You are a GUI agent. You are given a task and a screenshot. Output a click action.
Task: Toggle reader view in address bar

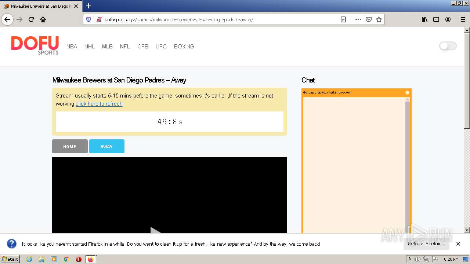343,19
